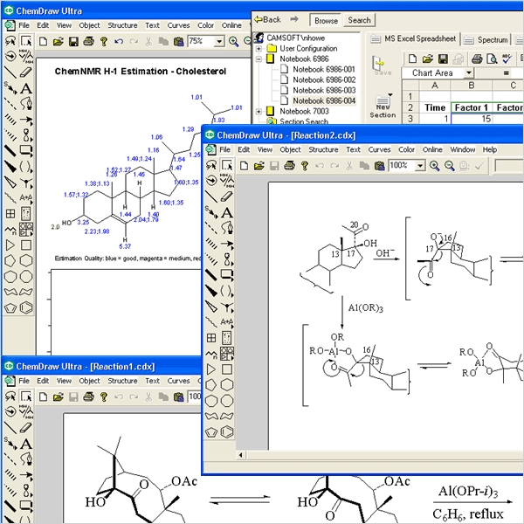Click the New Section button

383,107
